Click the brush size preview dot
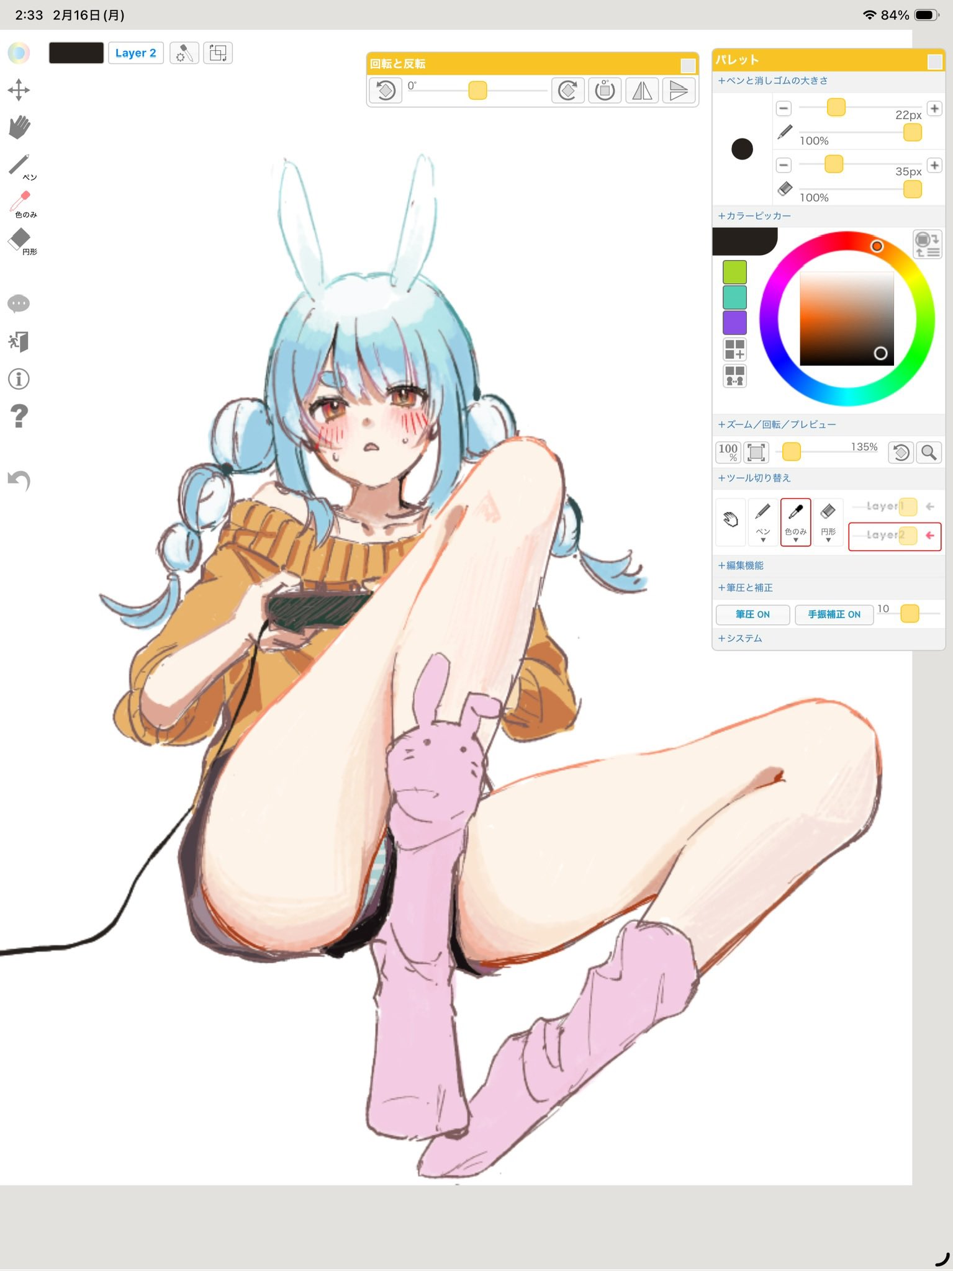This screenshot has width=953, height=1271. click(x=742, y=149)
